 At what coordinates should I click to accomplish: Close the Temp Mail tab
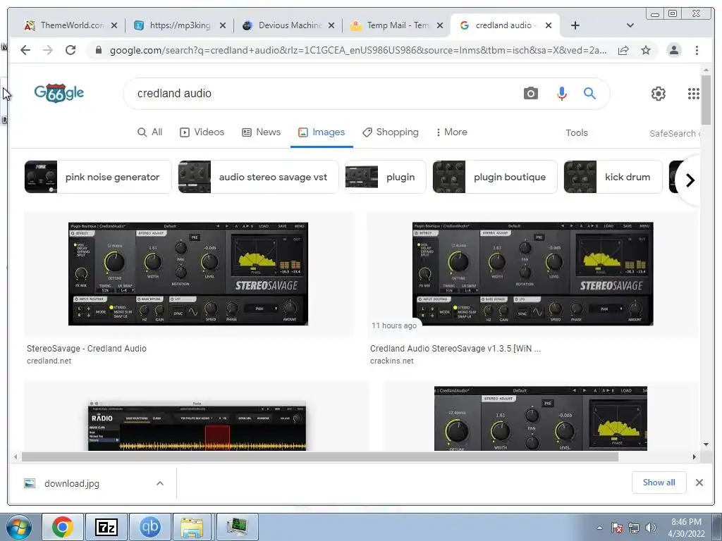tap(440, 25)
